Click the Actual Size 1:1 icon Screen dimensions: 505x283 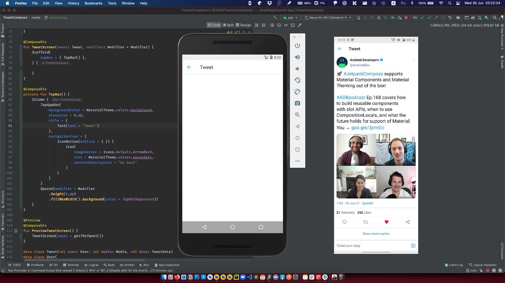tap(286, 25)
